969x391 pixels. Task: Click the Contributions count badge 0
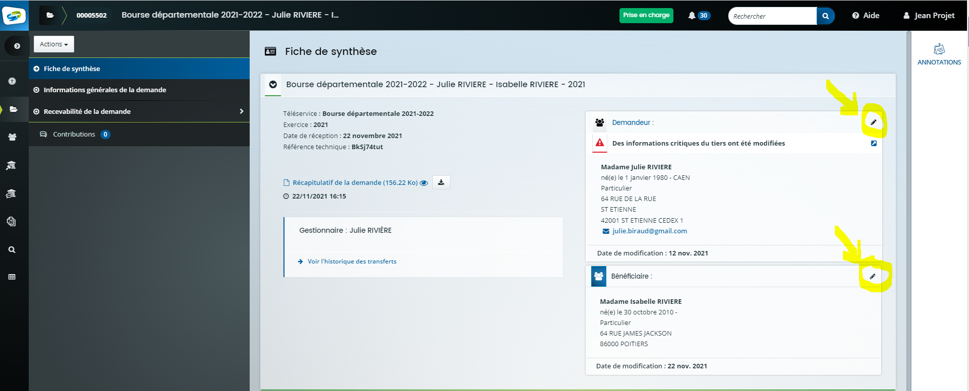(105, 135)
